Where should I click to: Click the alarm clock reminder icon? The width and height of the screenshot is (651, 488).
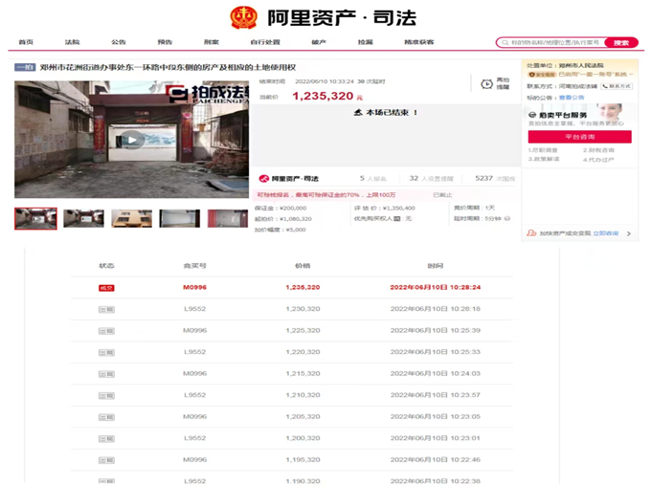487,84
